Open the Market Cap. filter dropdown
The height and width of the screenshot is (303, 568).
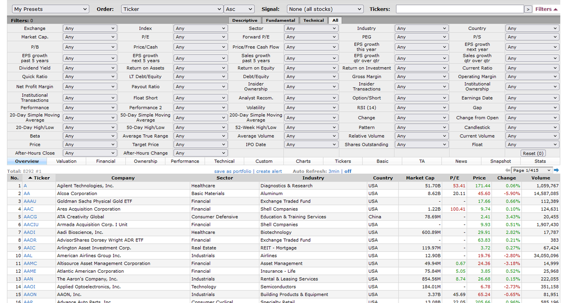[89, 37]
